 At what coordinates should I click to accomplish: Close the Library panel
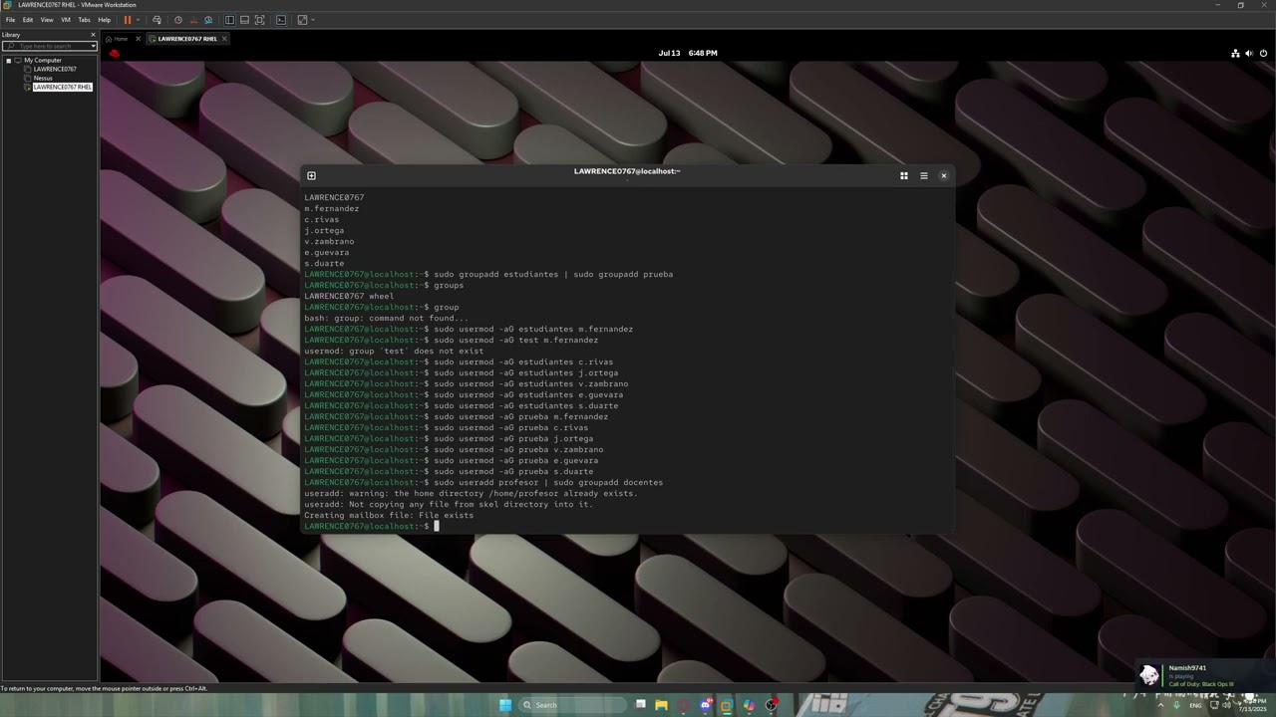[x=94, y=35]
